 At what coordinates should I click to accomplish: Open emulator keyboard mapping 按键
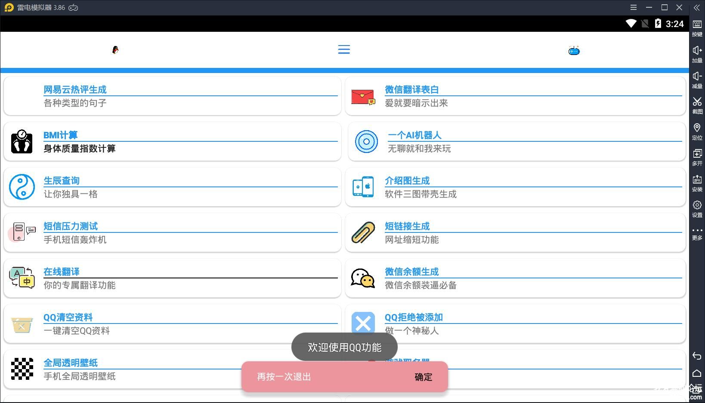coord(697,28)
